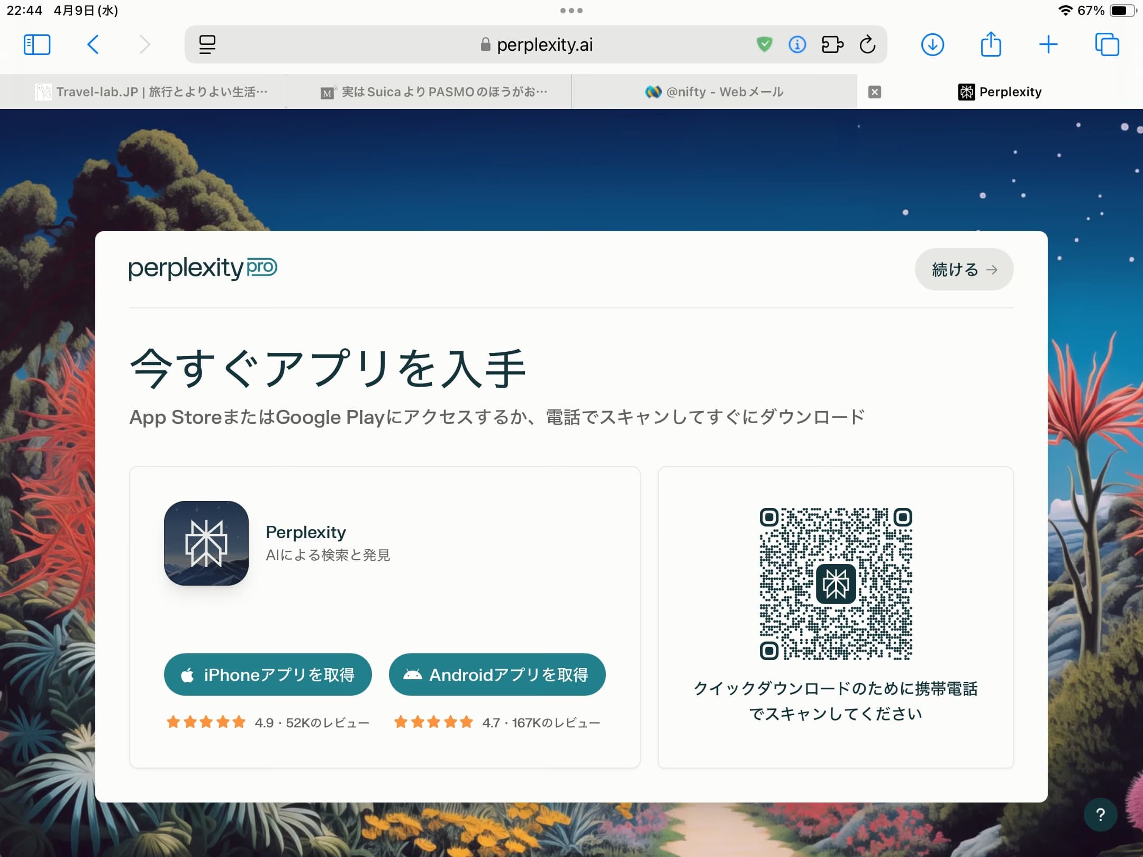The image size is (1143, 857).
Task: Open the Downloads button
Action: point(932,44)
